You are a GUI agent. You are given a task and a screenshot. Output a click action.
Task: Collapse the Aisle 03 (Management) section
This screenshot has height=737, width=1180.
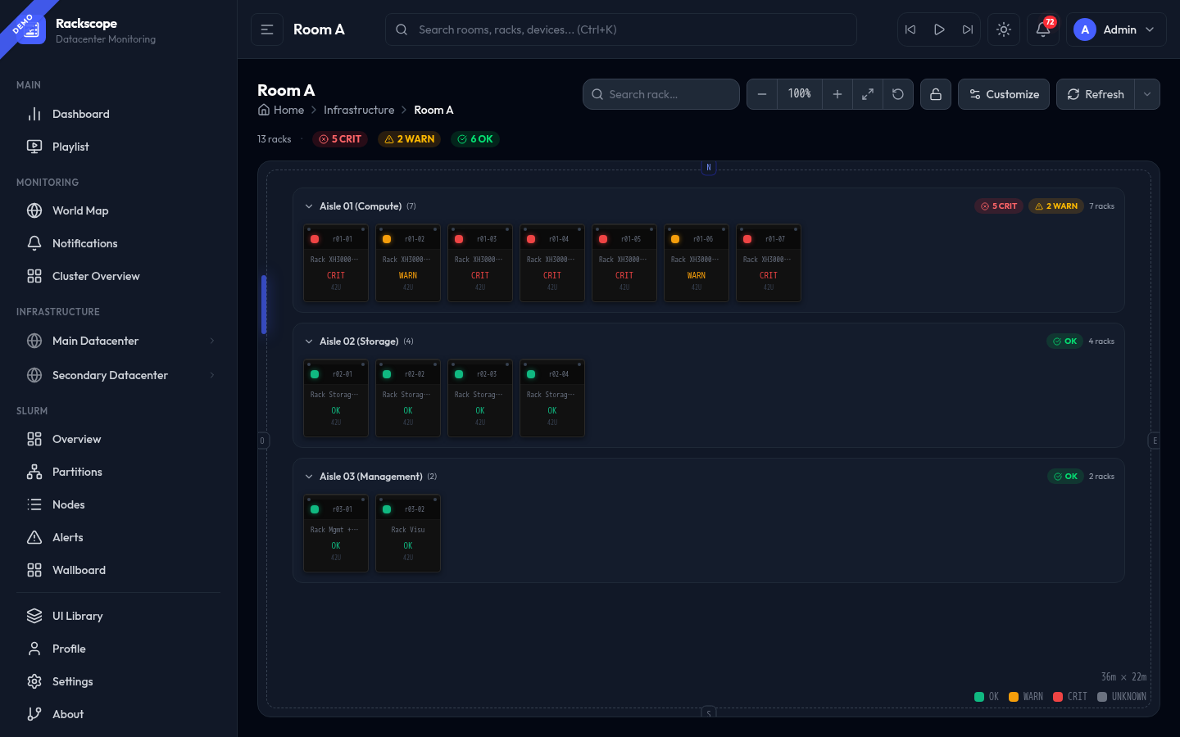(309, 477)
